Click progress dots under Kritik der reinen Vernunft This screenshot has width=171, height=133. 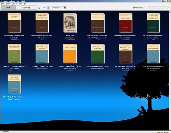pos(14,70)
